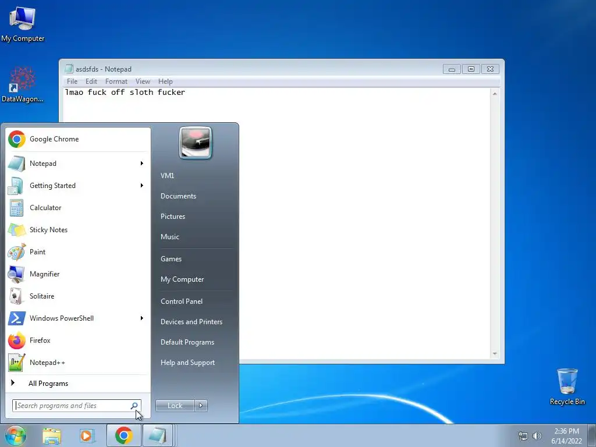
Task: Open Games from Start menu
Action: click(171, 259)
